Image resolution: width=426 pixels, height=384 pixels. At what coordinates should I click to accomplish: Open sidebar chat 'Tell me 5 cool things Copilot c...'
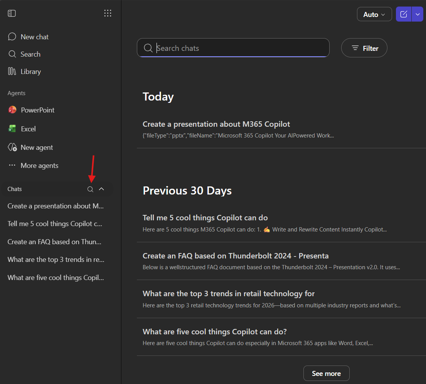tap(55, 224)
